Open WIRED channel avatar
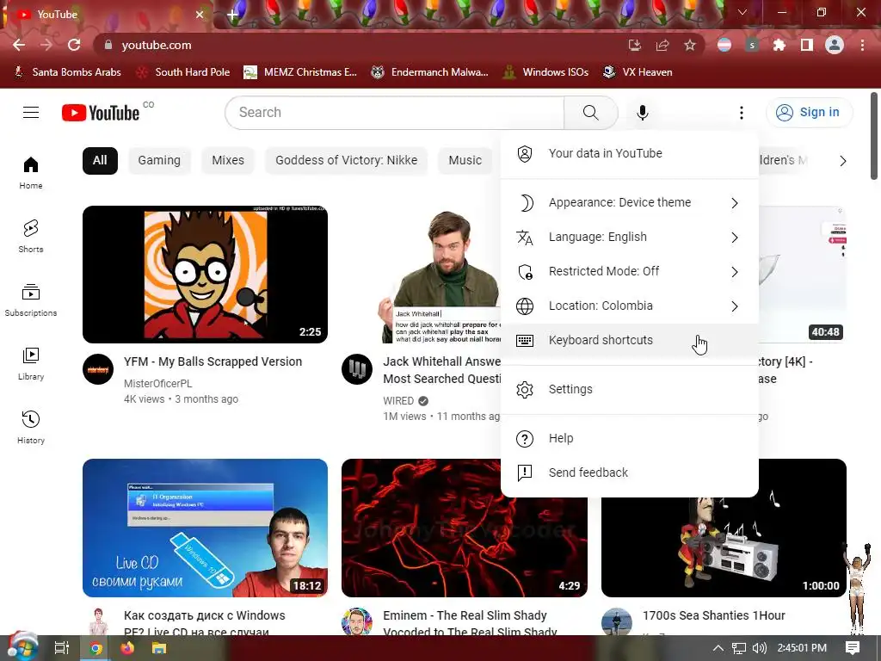881x661 pixels. (357, 369)
